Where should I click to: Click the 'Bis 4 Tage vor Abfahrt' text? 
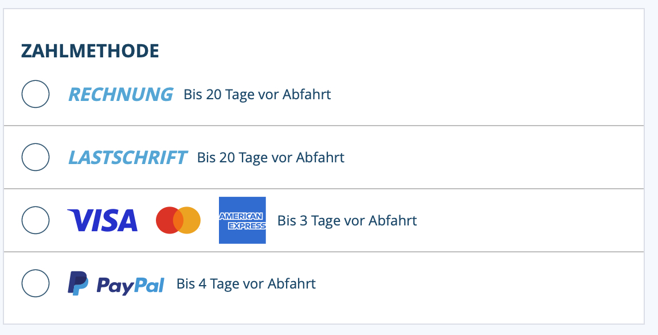pyautogui.click(x=246, y=284)
